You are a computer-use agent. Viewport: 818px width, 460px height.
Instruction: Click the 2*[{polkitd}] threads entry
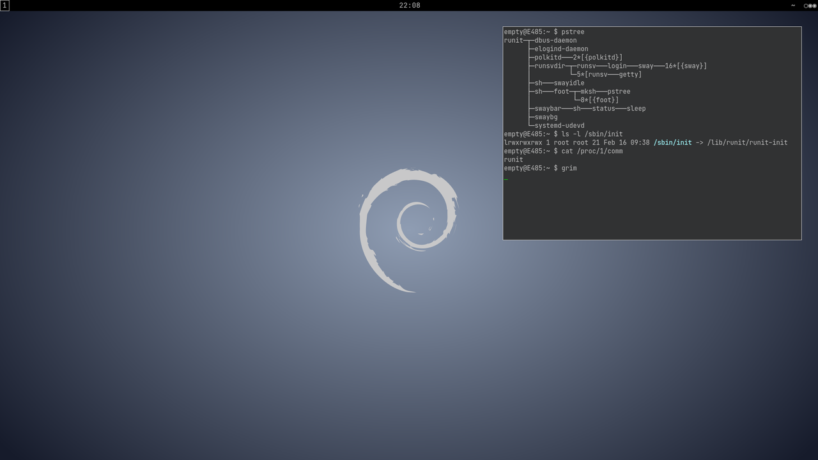pyautogui.click(x=598, y=57)
